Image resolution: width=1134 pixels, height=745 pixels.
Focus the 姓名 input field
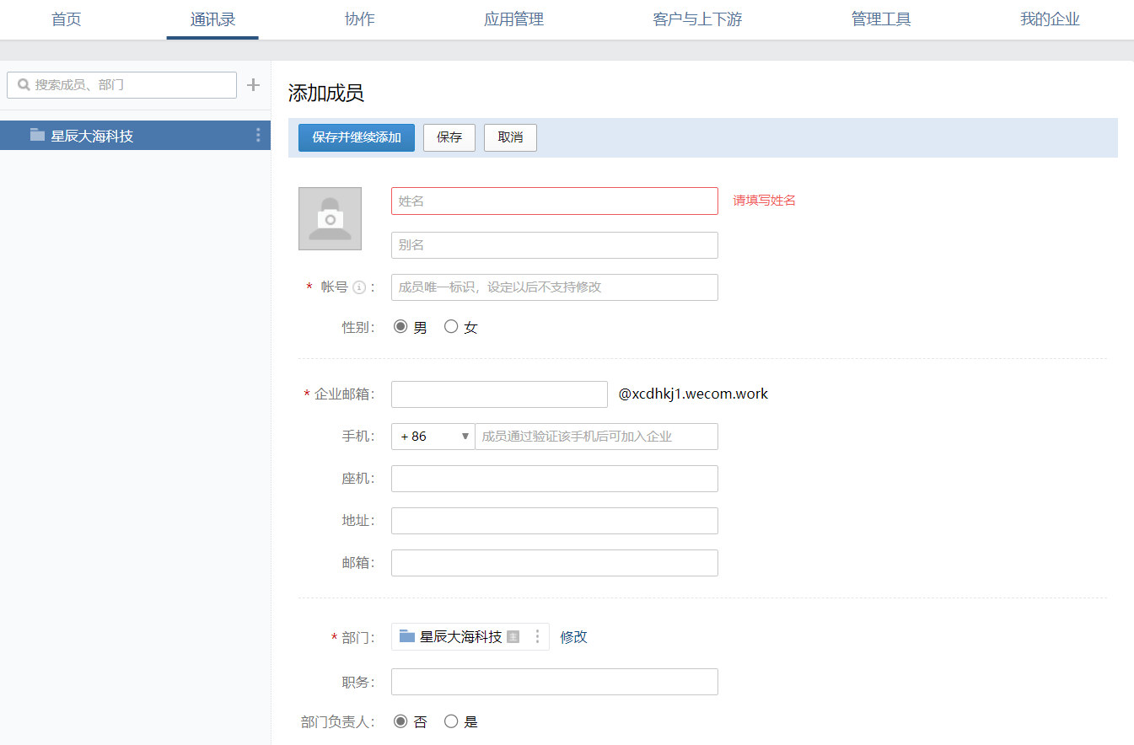(555, 201)
